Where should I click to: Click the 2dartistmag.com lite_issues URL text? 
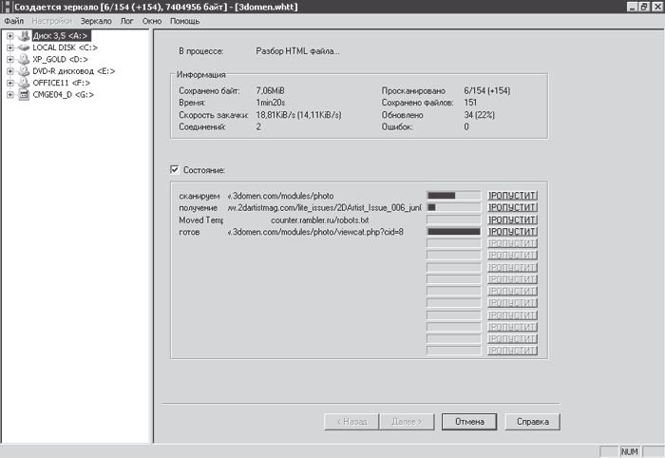[x=325, y=208]
